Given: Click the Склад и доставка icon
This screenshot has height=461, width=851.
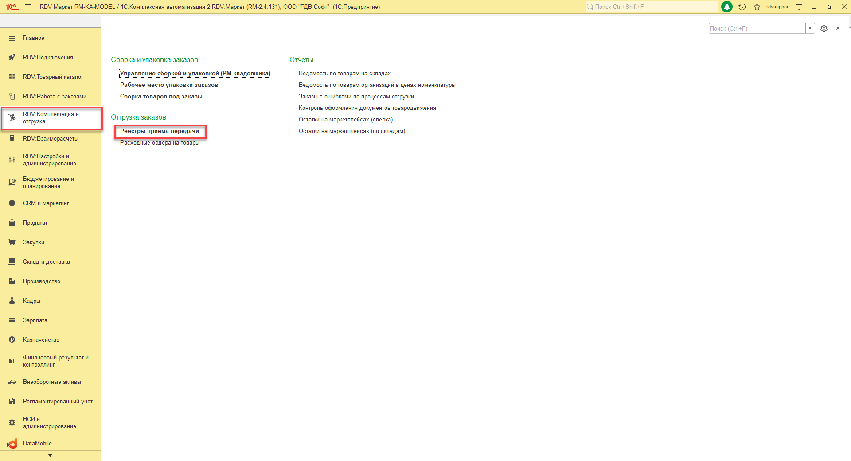Looking at the screenshot, I should click(12, 262).
